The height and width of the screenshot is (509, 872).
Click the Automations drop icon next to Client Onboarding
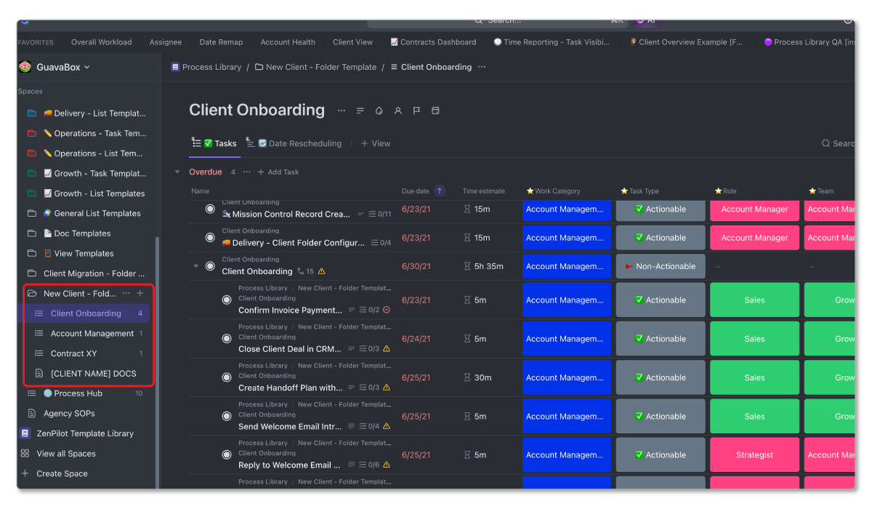pyautogui.click(x=379, y=110)
